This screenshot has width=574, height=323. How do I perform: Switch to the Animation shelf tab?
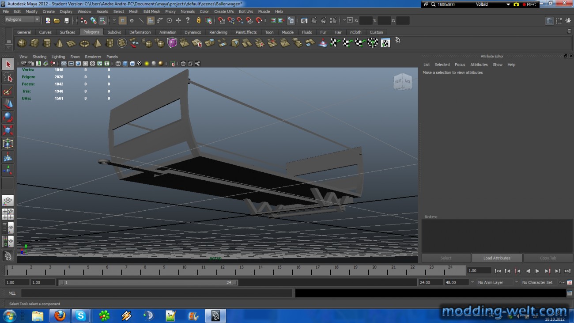pyautogui.click(x=168, y=32)
